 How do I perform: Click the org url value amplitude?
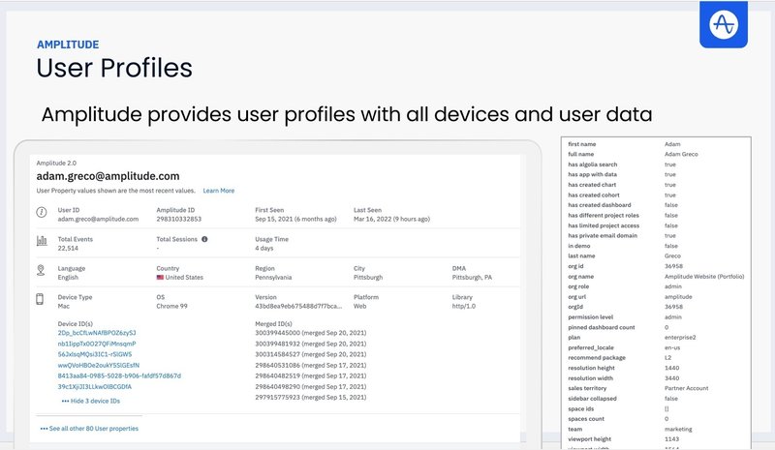678,297
